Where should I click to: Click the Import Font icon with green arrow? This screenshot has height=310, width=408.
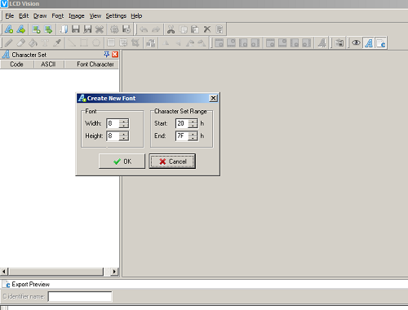(21, 29)
